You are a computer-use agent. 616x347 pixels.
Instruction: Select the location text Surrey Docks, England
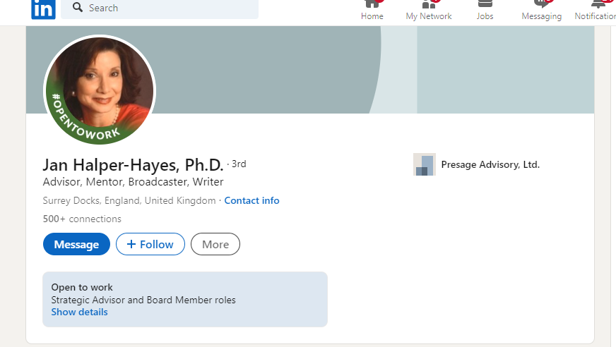pos(129,201)
